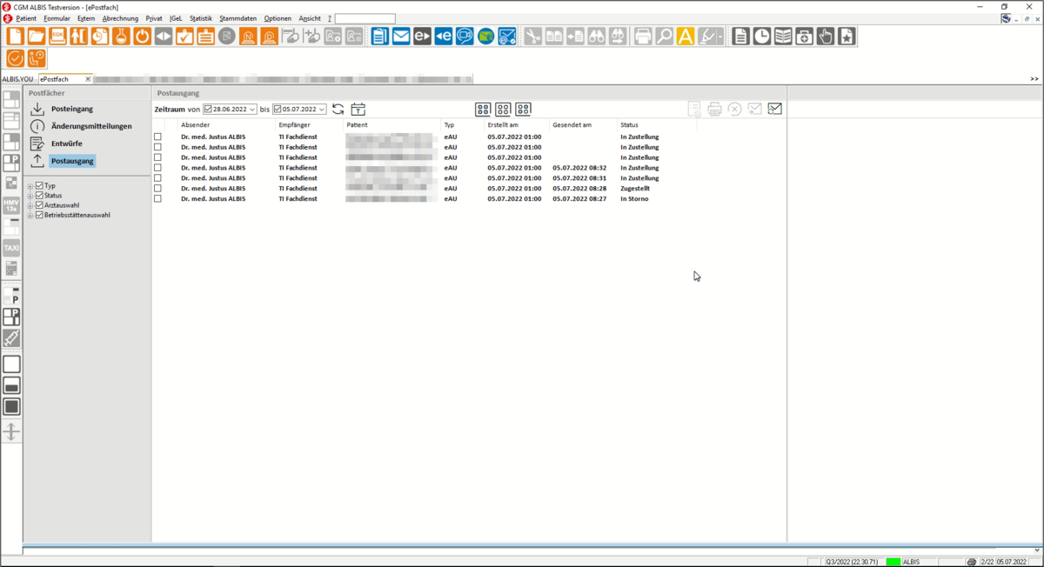
Task: Click the blue envelope mail icon
Action: (401, 37)
